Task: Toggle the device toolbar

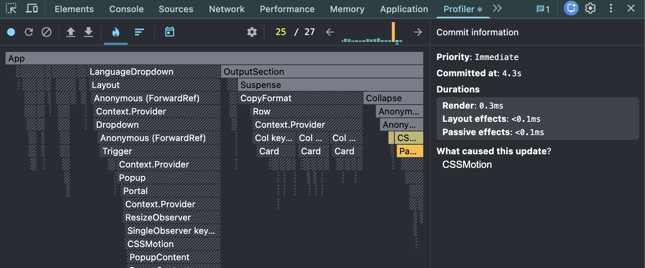Action: 32,8
